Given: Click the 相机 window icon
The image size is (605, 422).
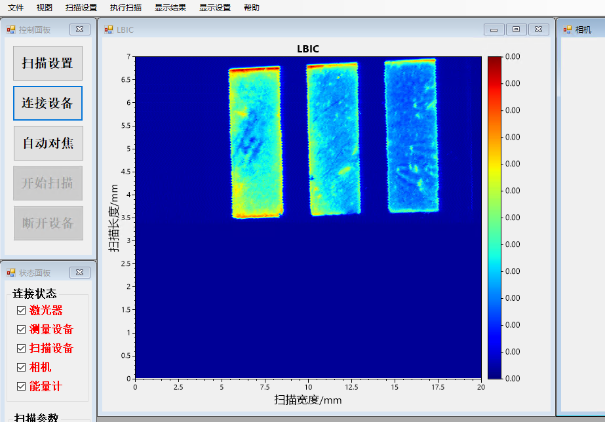Looking at the screenshot, I should pyautogui.click(x=567, y=29).
